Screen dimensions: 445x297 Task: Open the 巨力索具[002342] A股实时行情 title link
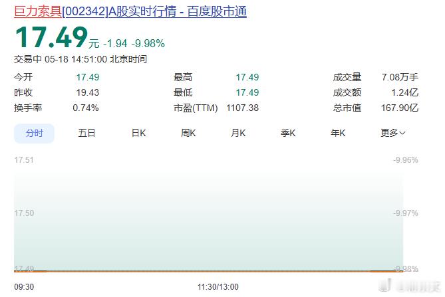tap(130, 11)
